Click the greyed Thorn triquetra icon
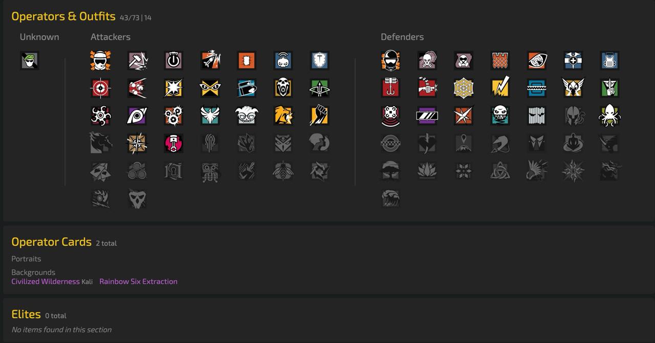 click(x=500, y=171)
